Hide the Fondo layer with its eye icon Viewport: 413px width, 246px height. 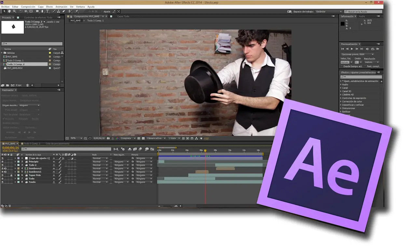tap(3, 182)
